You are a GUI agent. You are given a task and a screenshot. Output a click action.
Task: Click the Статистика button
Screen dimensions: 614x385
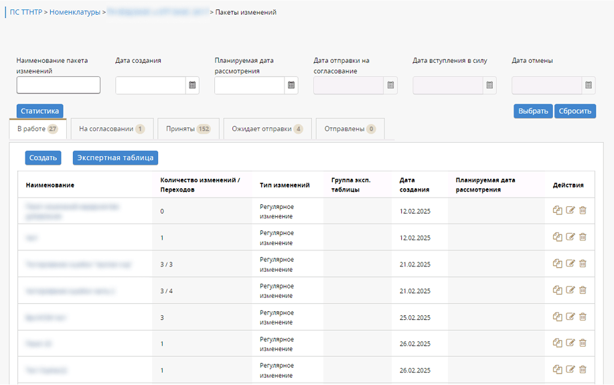(40, 111)
